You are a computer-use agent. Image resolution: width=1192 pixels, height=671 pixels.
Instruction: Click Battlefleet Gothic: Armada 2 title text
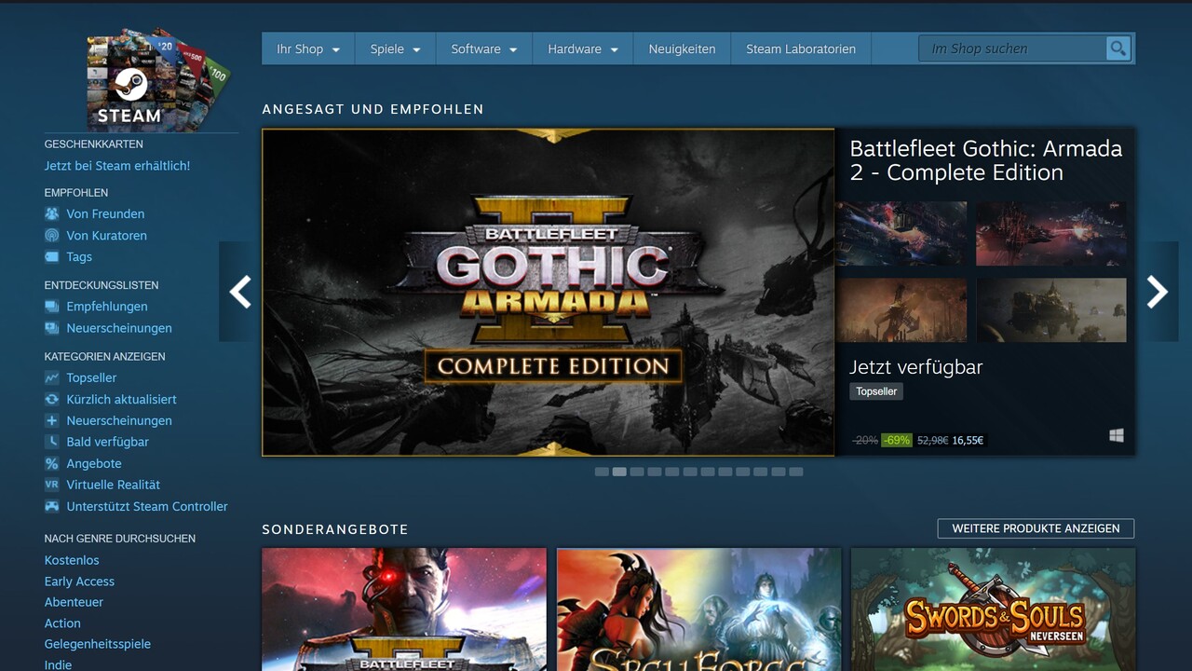(986, 160)
